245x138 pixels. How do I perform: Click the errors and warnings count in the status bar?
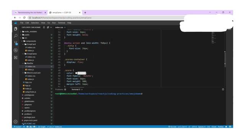31,127
